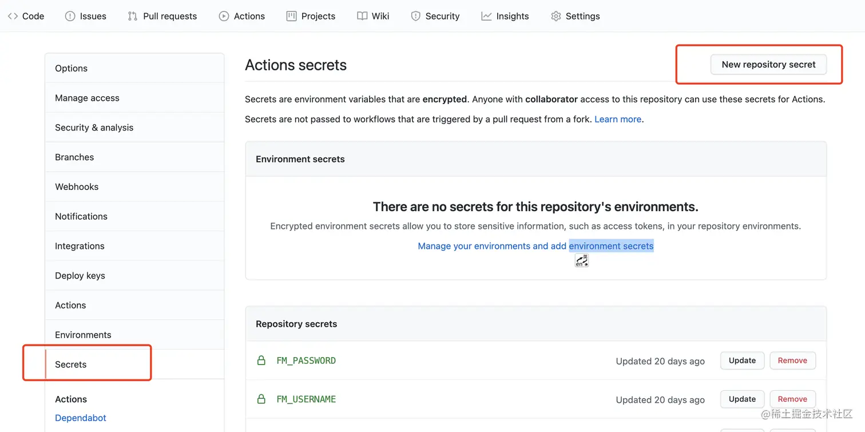This screenshot has width=865, height=432.
Task: Click the FM_PASSWORD secret name
Action: (x=306, y=360)
